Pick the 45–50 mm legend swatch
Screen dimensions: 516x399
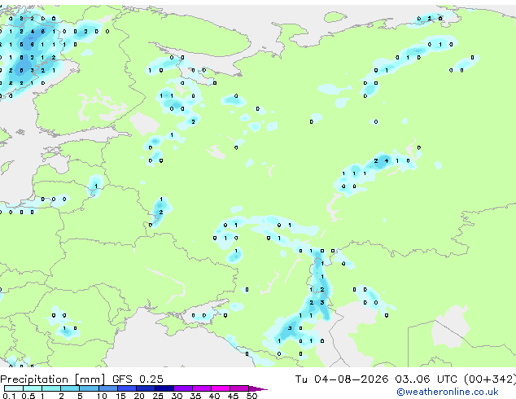pyautogui.click(x=239, y=388)
